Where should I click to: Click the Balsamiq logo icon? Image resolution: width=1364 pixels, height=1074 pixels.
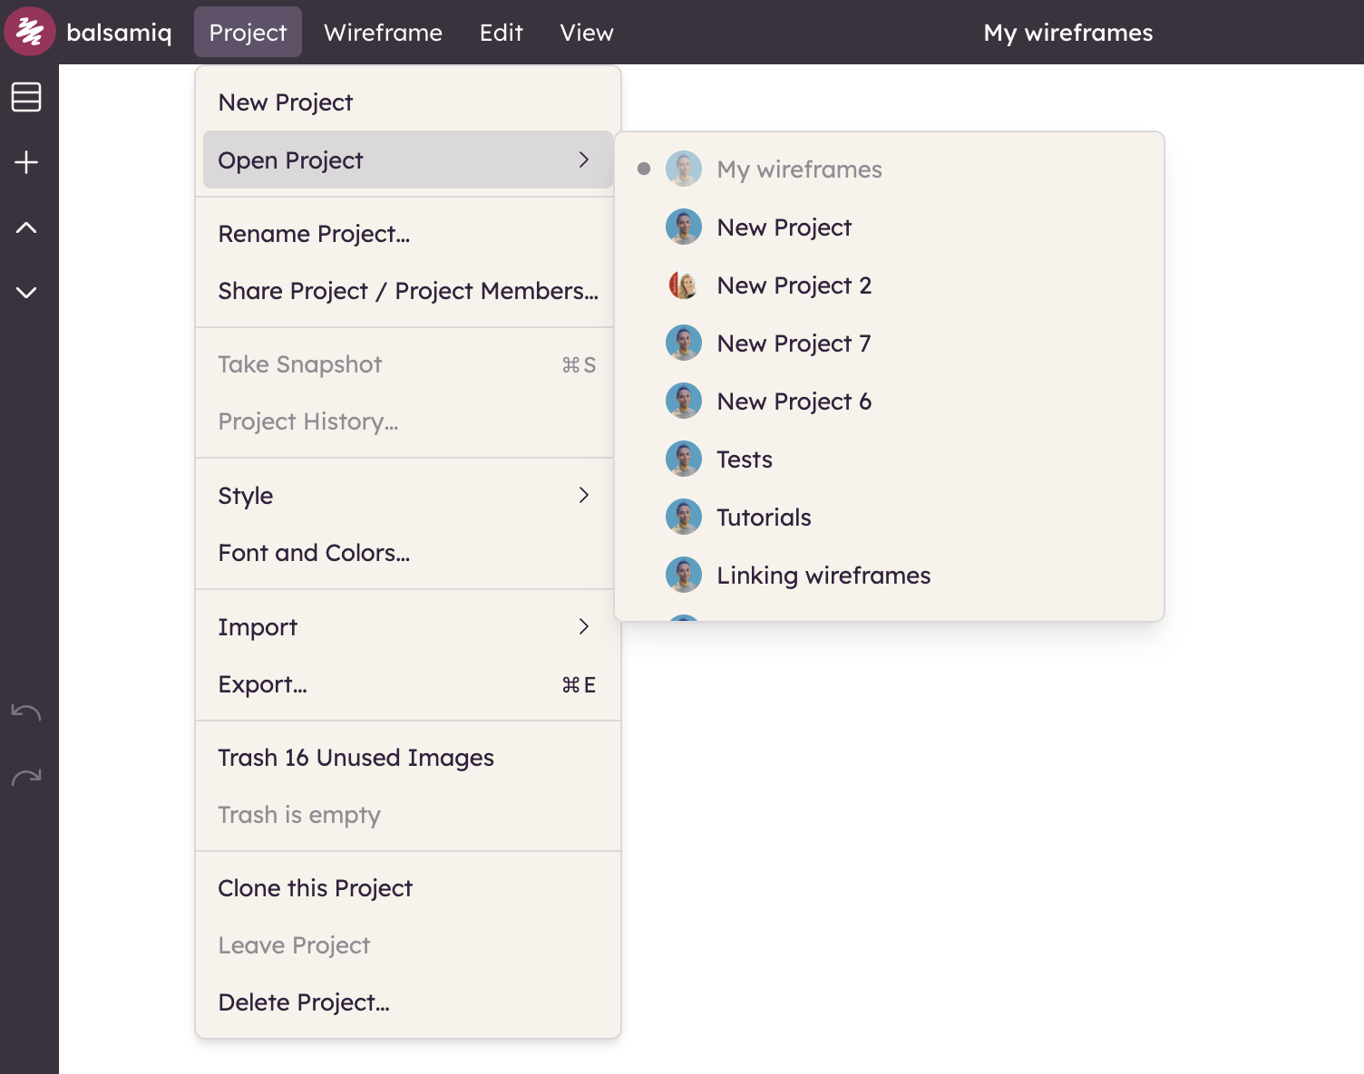[30, 32]
